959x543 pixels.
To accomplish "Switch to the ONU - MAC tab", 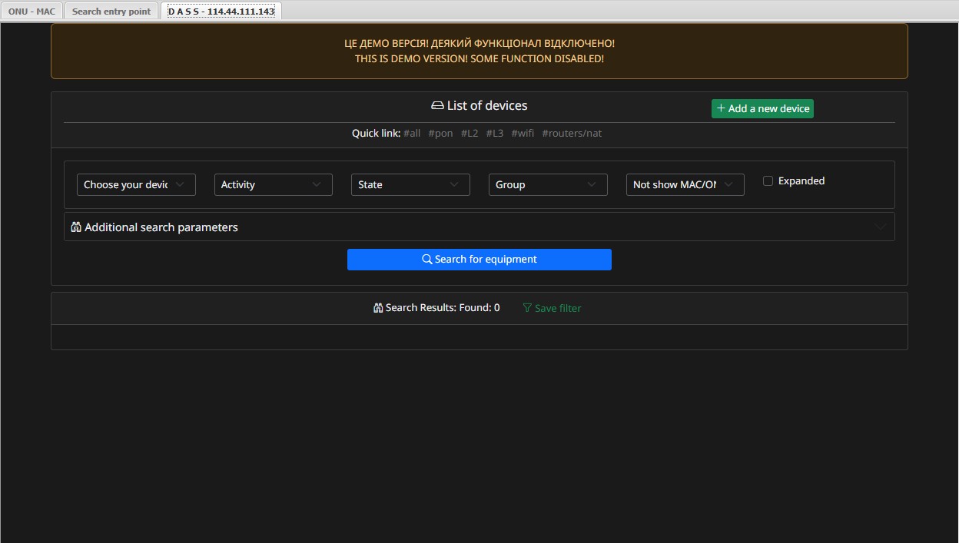I will pos(32,12).
